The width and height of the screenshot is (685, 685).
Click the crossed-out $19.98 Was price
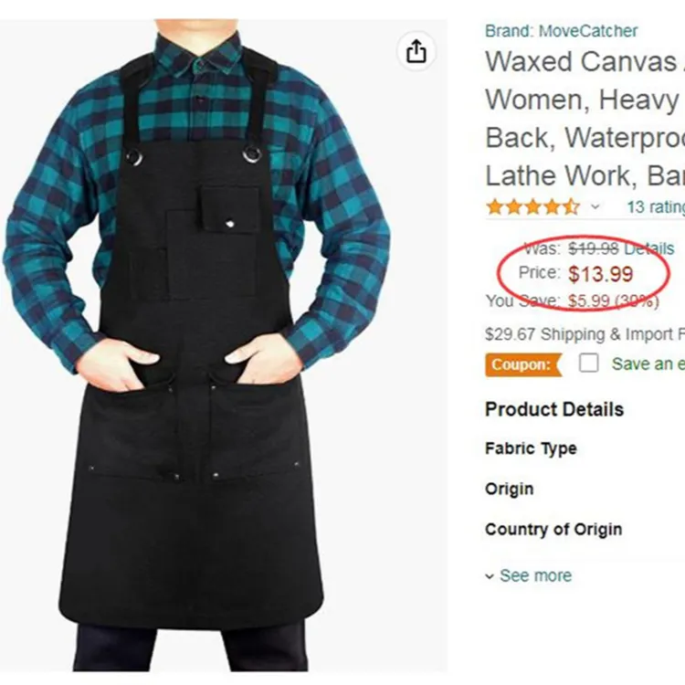[594, 248]
